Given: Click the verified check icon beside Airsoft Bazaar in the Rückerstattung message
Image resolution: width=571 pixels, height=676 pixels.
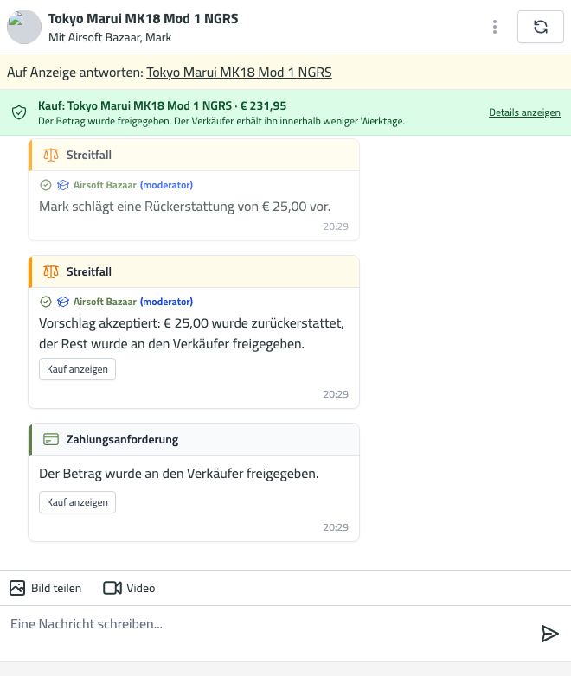Looking at the screenshot, I should 46,185.
